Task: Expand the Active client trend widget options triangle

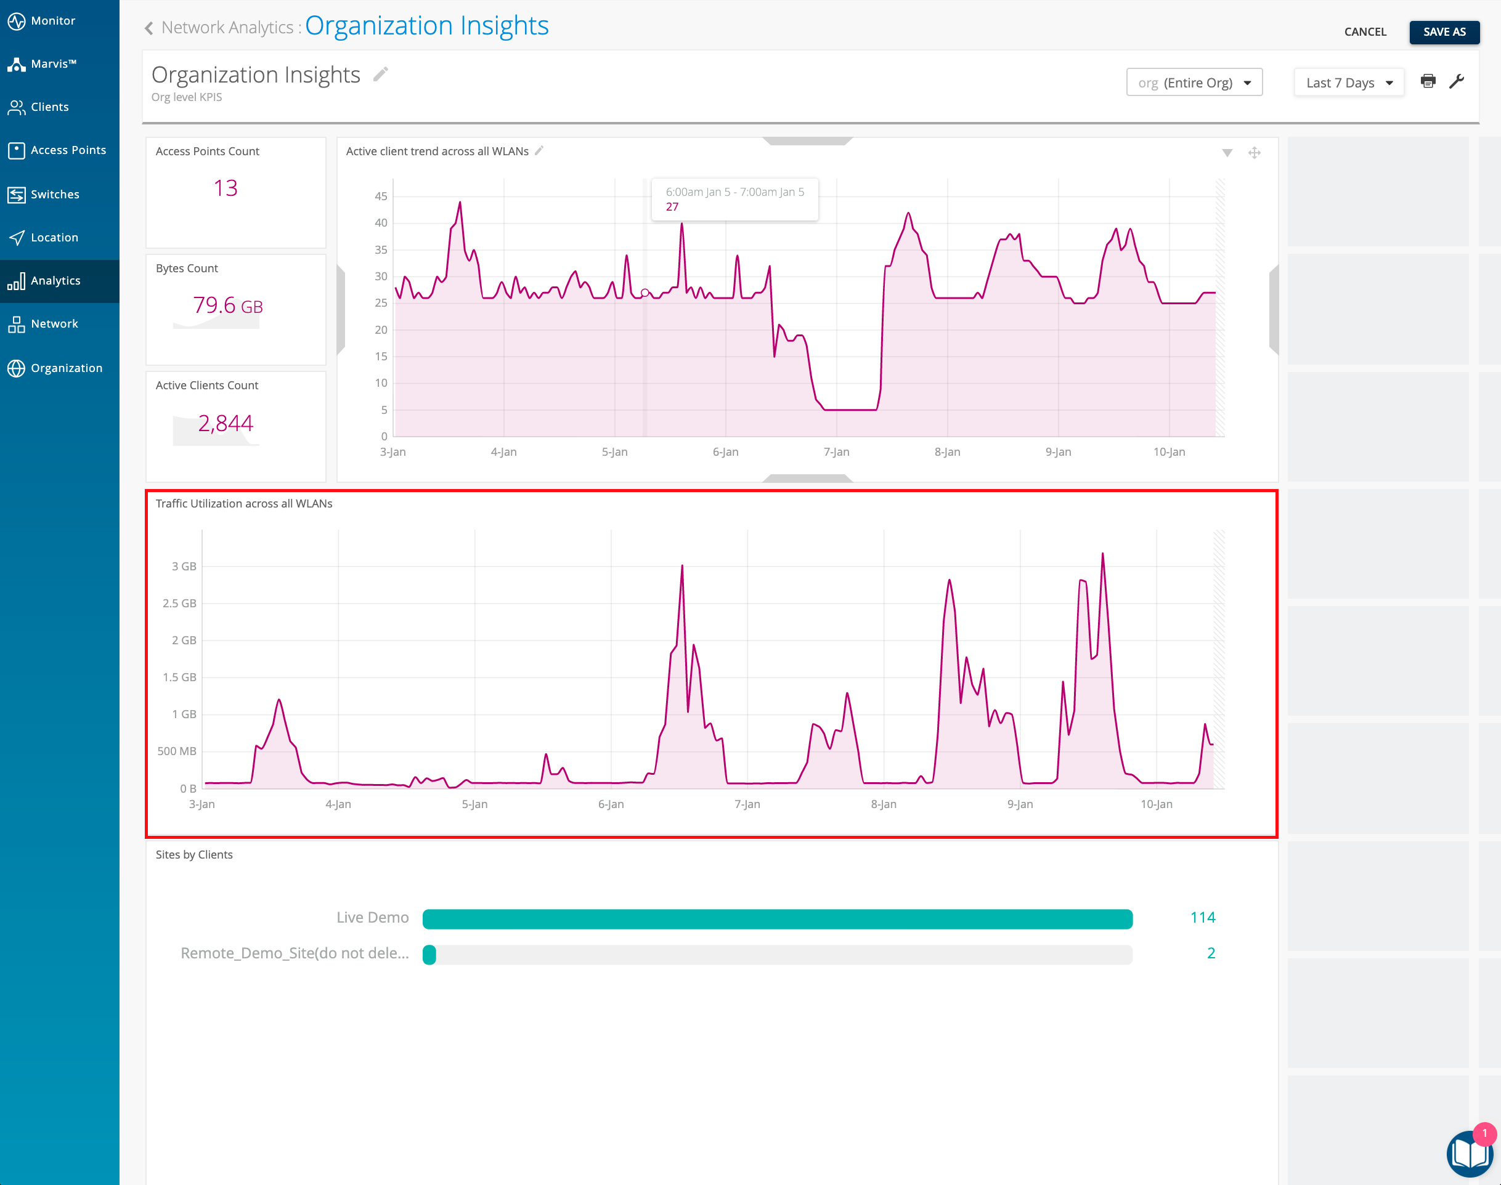Action: pos(1227,153)
